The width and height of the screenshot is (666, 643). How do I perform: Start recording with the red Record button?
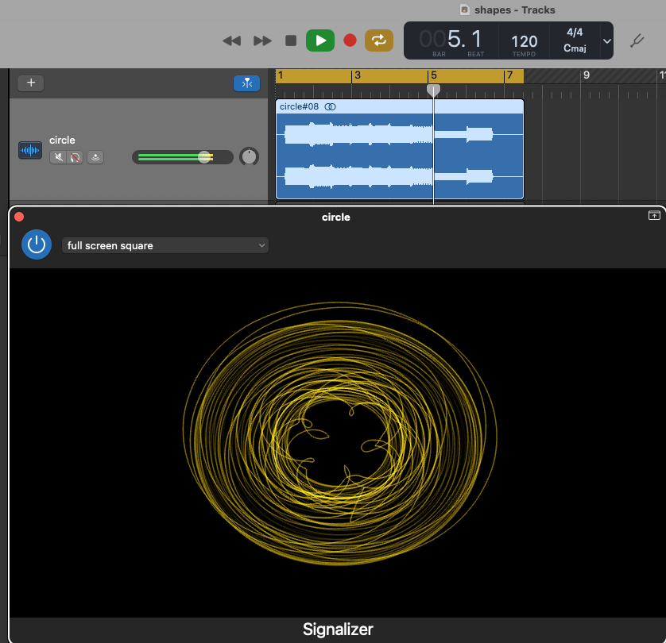350,40
